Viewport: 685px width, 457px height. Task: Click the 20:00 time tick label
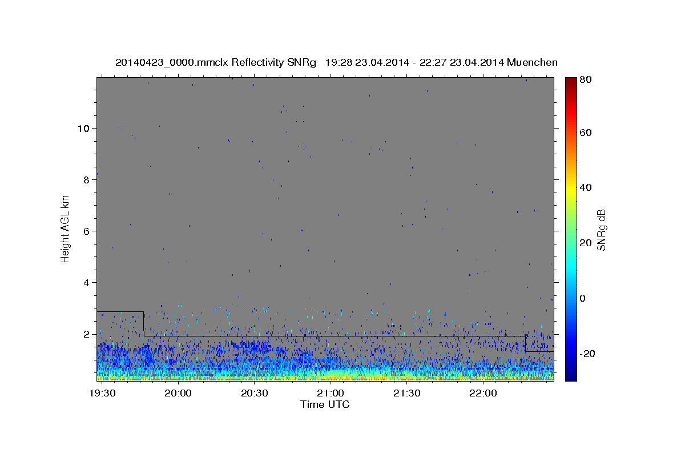pos(179,393)
